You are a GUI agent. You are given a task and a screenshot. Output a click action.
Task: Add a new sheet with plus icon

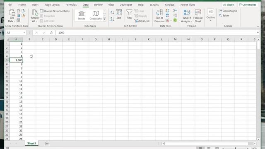point(47,144)
